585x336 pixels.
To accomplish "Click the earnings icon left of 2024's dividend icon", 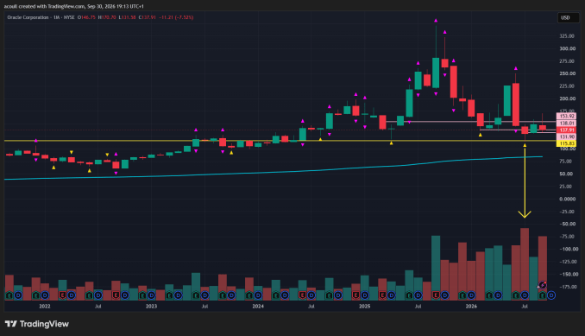I will click(x=249, y=295).
